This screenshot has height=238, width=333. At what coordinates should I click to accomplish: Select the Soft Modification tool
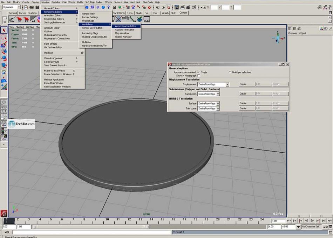point(4,80)
